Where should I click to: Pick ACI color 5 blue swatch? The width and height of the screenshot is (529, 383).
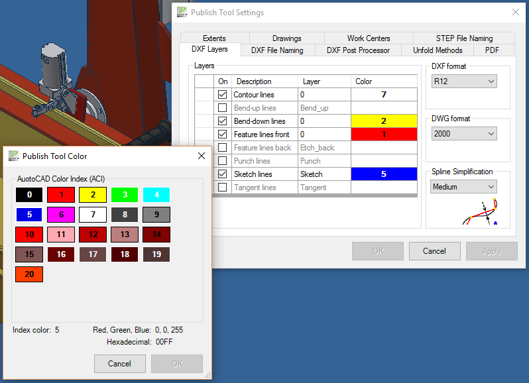(x=29, y=215)
